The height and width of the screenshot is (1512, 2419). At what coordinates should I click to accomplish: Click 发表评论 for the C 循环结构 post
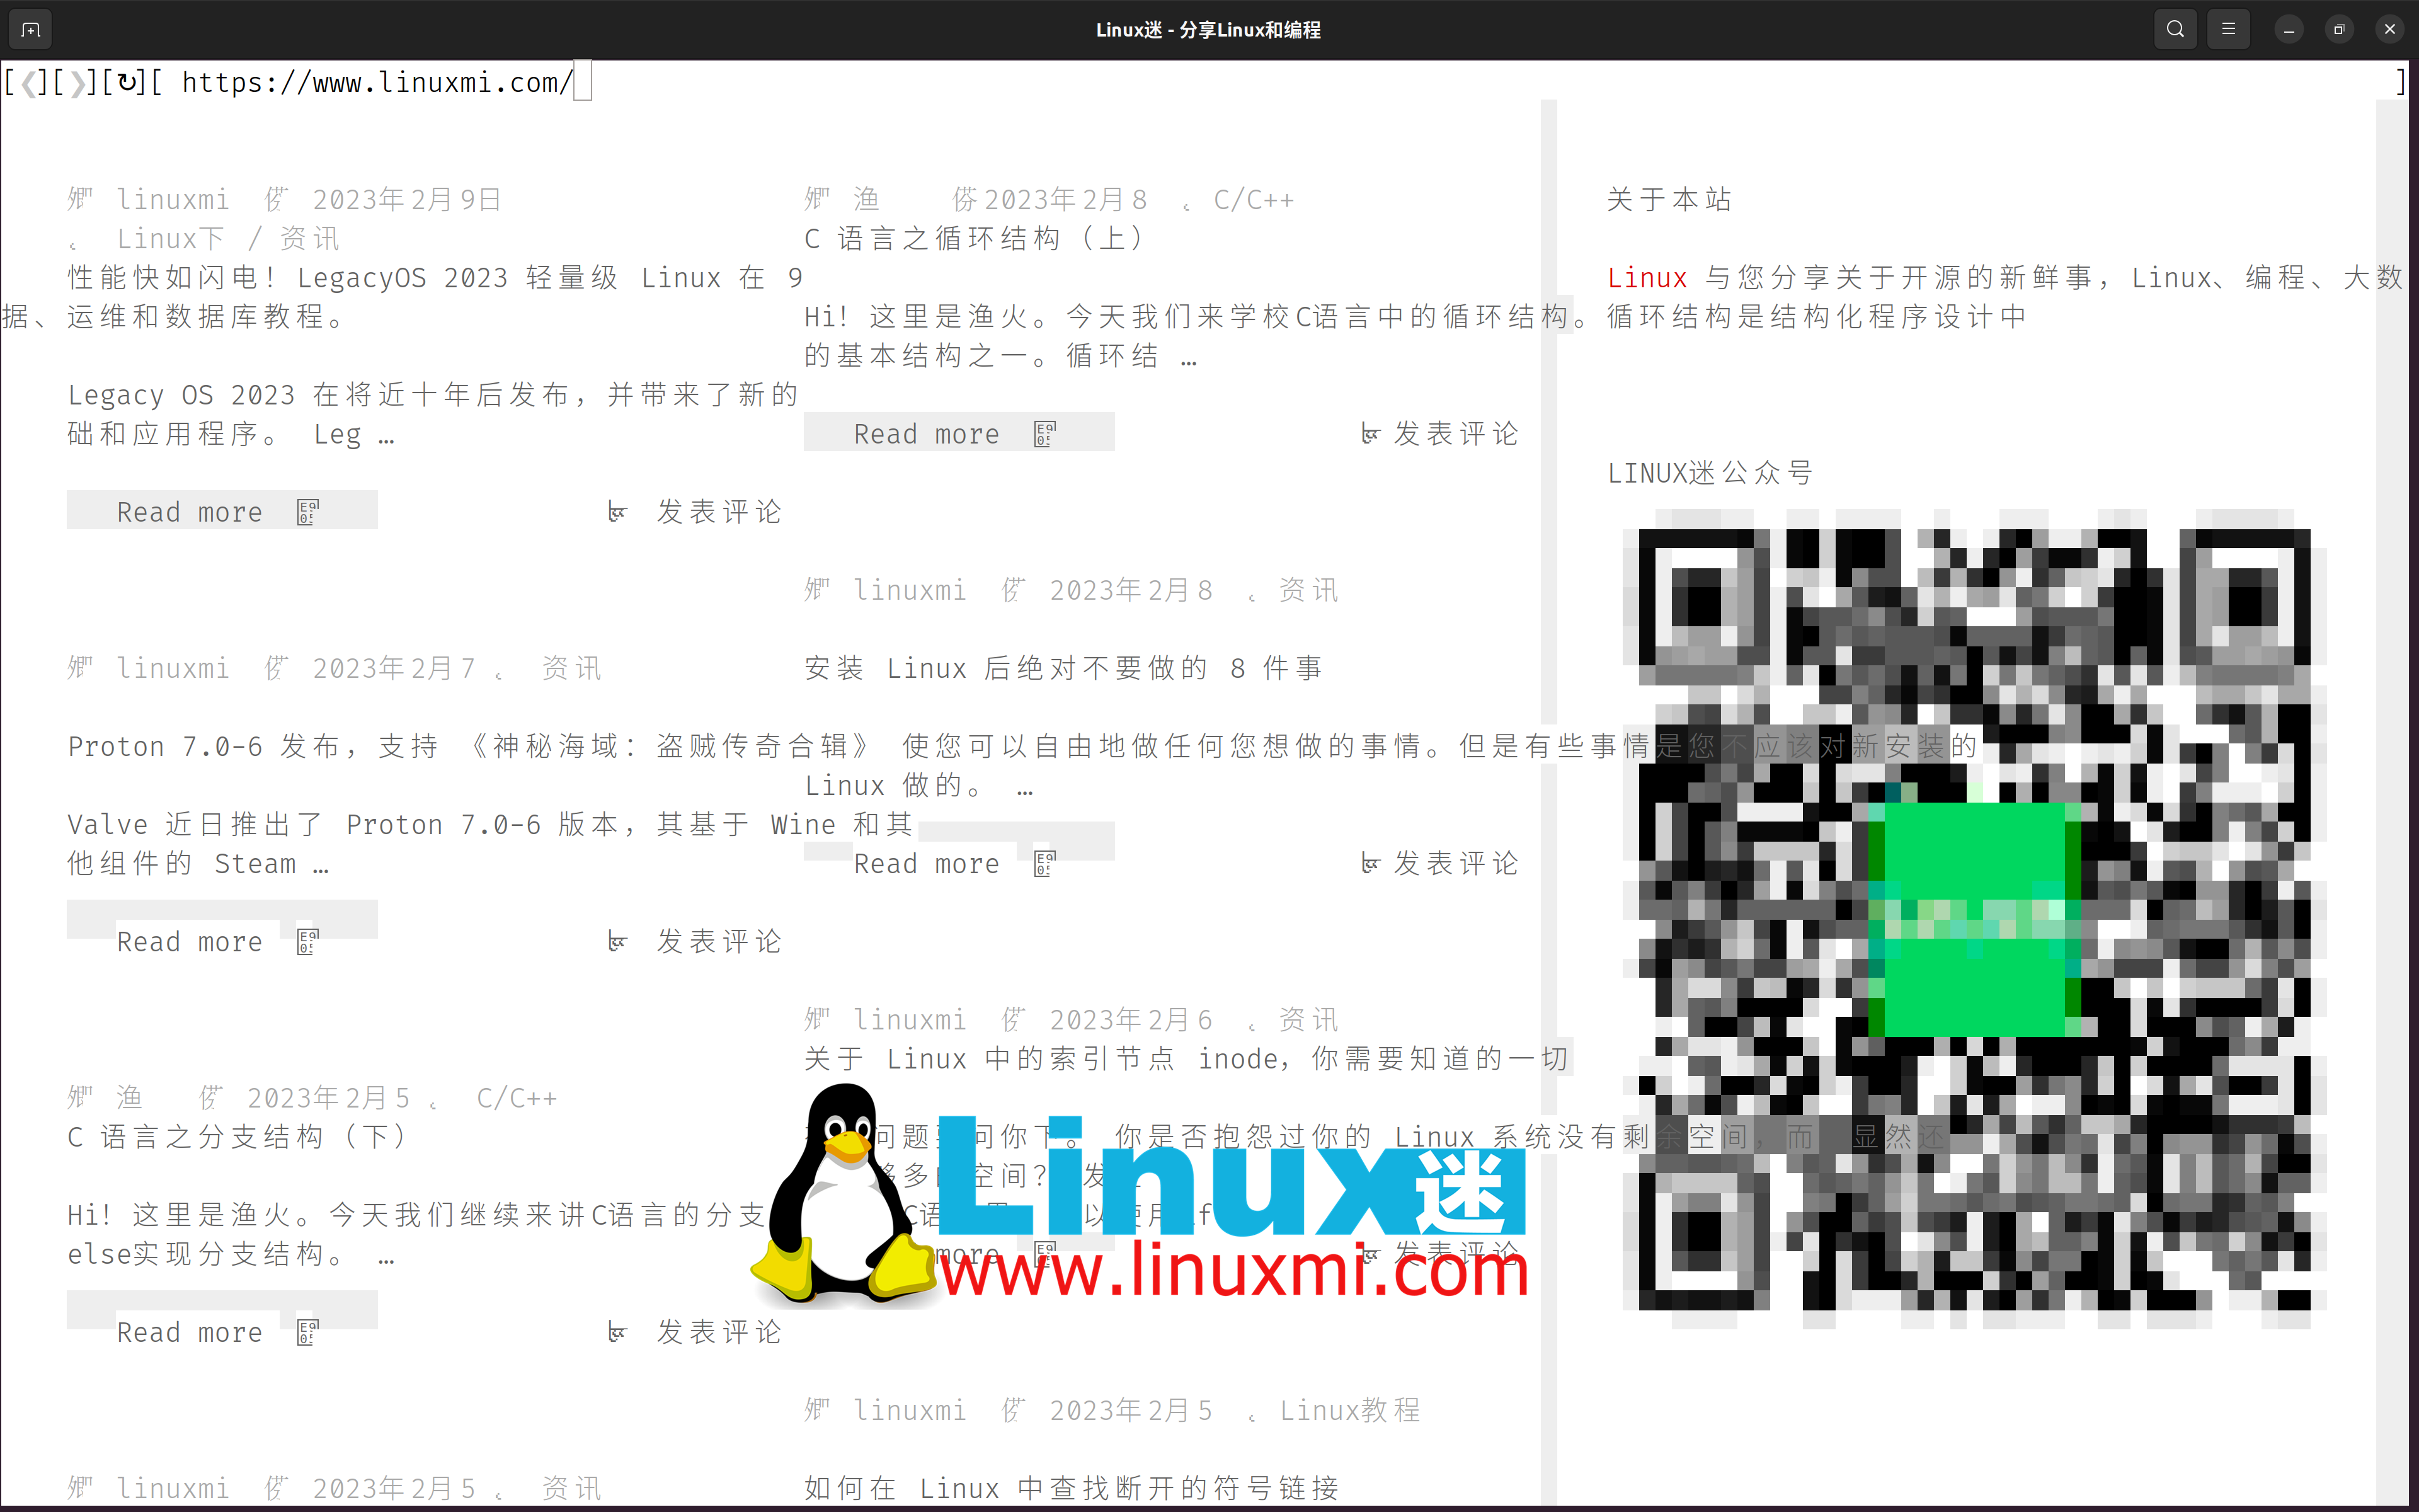pyautogui.click(x=1456, y=434)
